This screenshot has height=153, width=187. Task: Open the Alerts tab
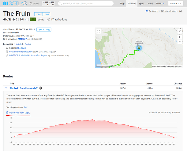[x=150, y=4]
